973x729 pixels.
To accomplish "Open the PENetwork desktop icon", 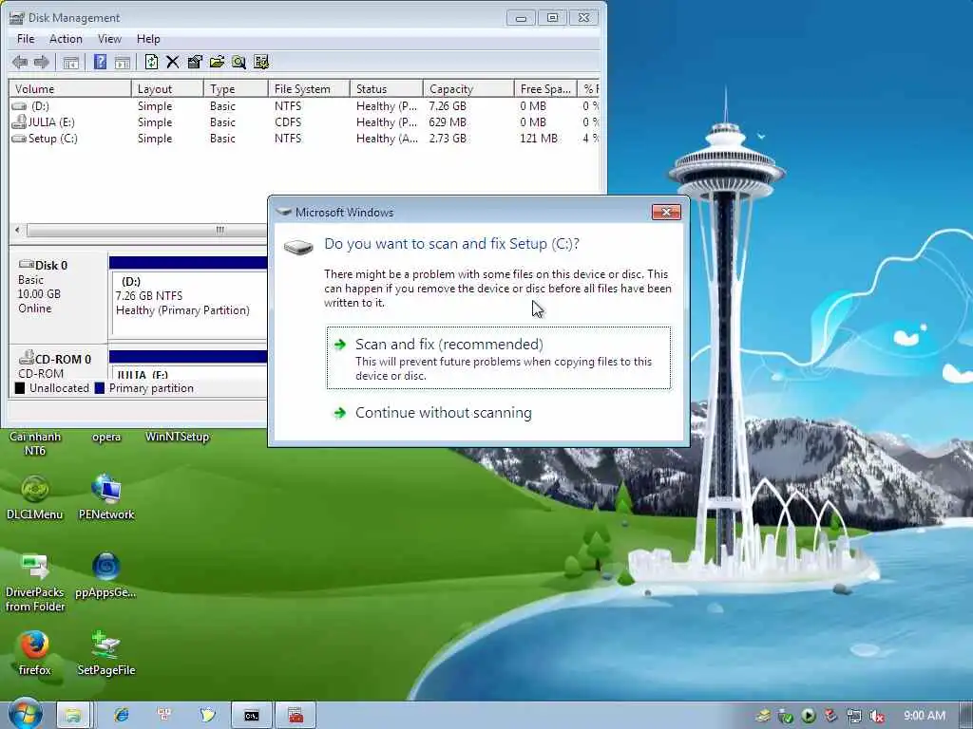I will point(106,497).
